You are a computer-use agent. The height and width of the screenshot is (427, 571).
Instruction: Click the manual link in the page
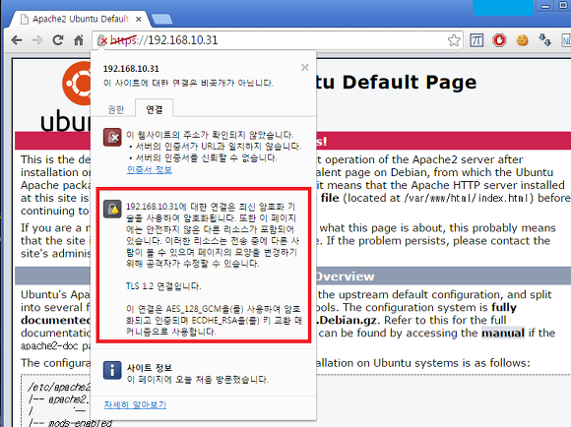(x=503, y=333)
